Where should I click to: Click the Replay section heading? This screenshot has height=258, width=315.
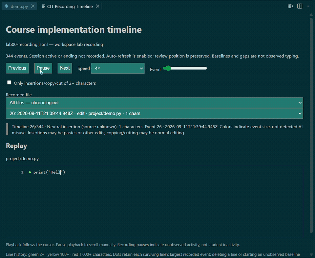16,146
